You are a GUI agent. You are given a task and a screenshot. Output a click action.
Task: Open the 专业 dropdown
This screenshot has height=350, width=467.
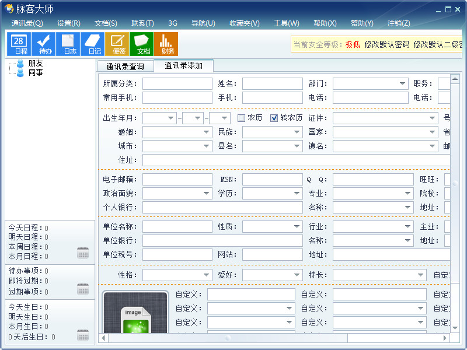coord(407,193)
